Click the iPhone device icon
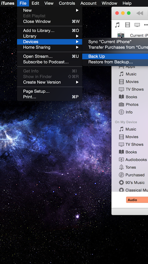This screenshot has width=148, height=264. coord(121,35)
